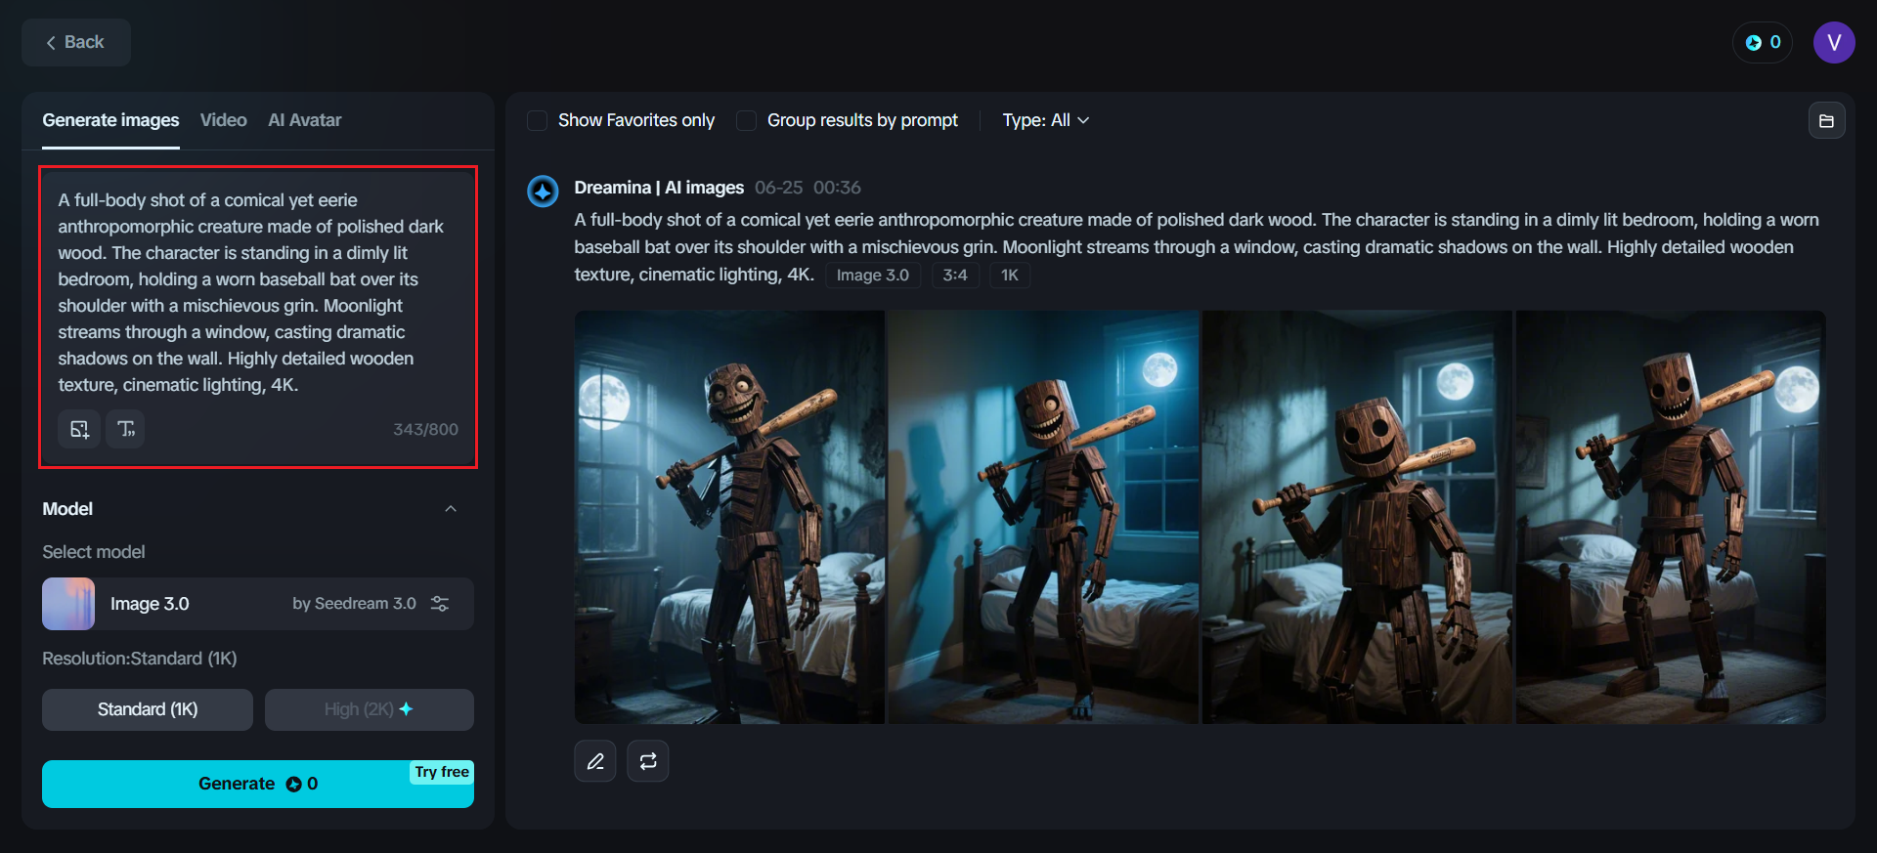Open the first wooden creature image
The height and width of the screenshot is (853, 1877).
(729, 517)
